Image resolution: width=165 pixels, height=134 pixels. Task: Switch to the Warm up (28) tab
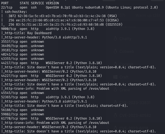[x=148, y=16]
